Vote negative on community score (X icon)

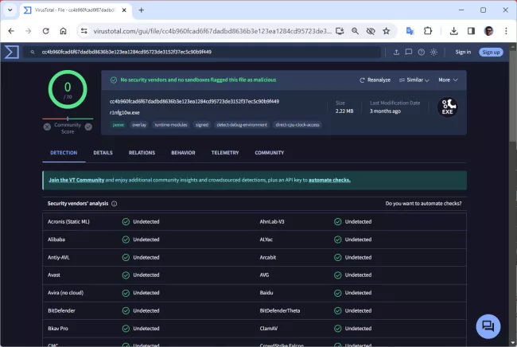pos(47,127)
